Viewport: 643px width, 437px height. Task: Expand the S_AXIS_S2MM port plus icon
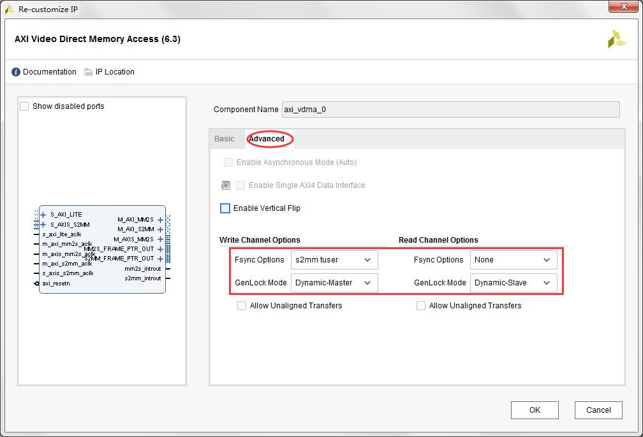pos(43,224)
